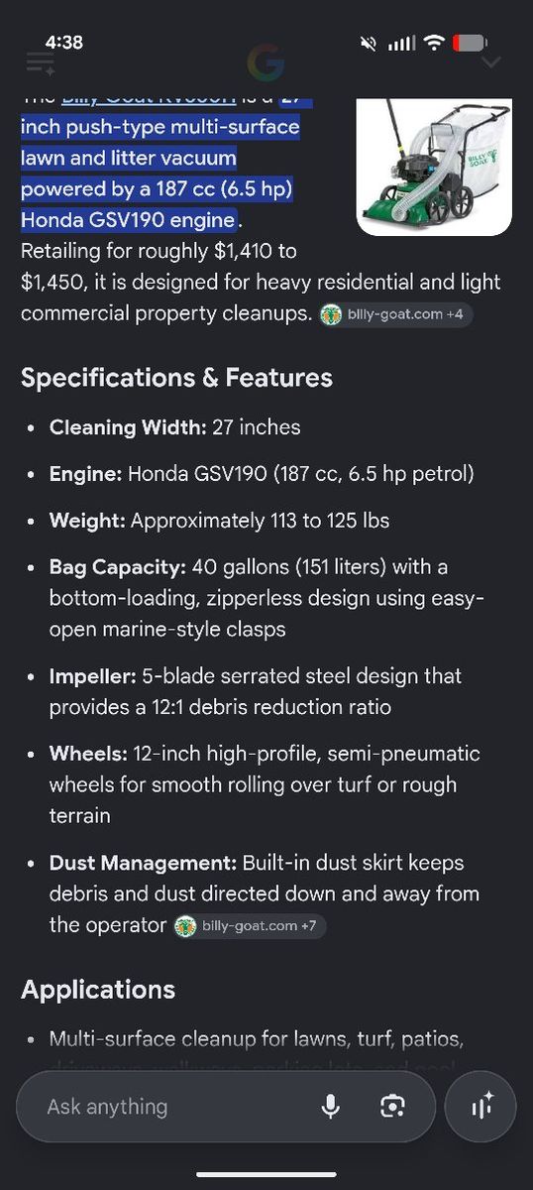Open the history menu icon at top-left
The image size is (533, 1190).
[41, 64]
